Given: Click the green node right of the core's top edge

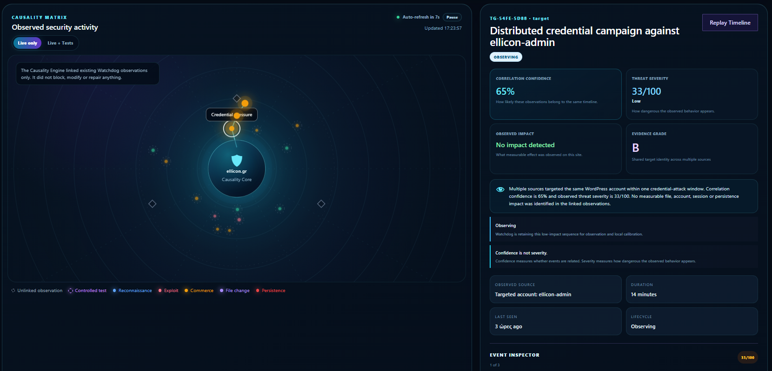Looking at the screenshot, I should (x=286, y=148).
